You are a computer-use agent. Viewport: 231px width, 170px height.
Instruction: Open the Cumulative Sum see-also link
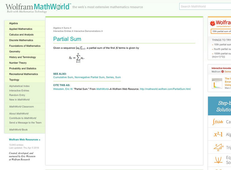coord(63,77)
